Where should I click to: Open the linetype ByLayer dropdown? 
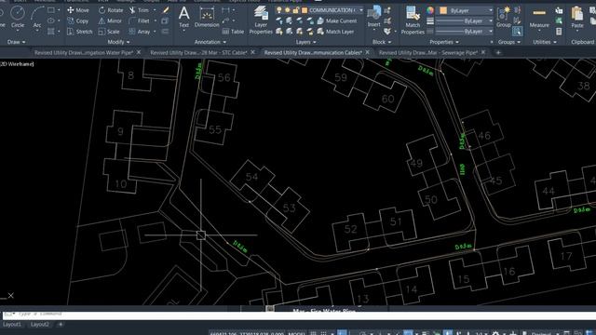(x=464, y=32)
